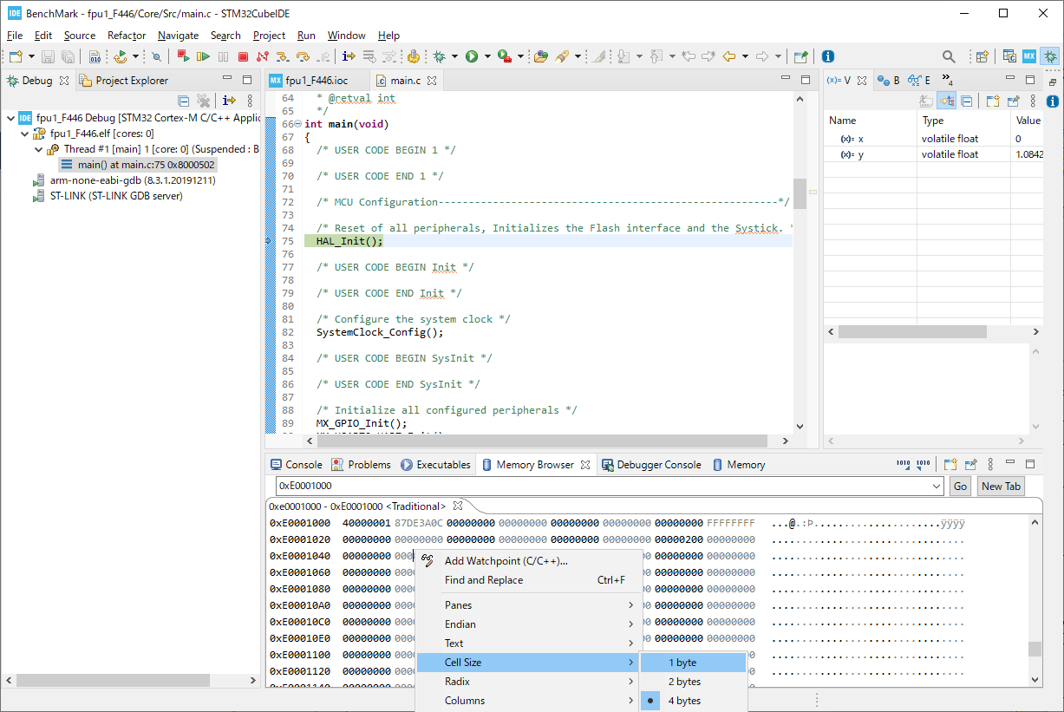Click the Step Over icon
Image resolution: width=1064 pixels, height=712 pixels.
303,56
